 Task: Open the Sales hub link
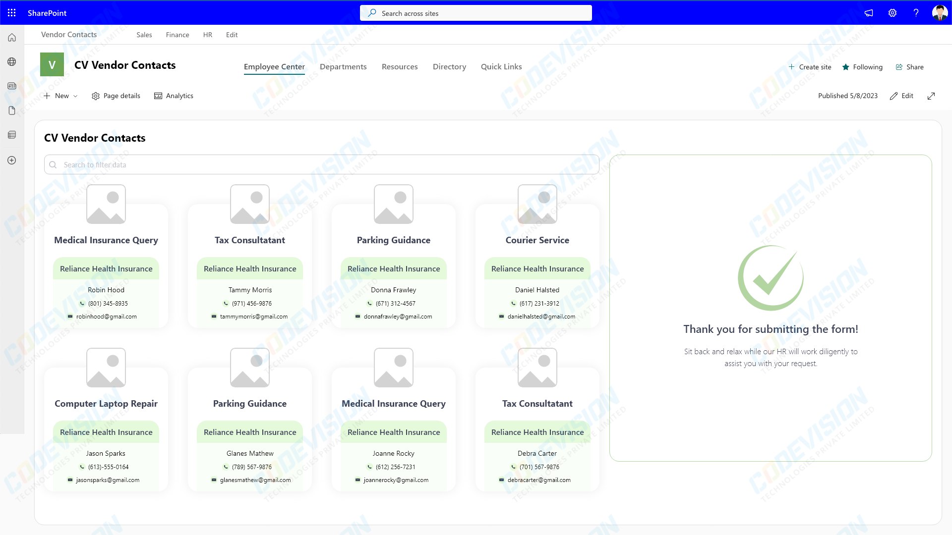pos(144,35)
